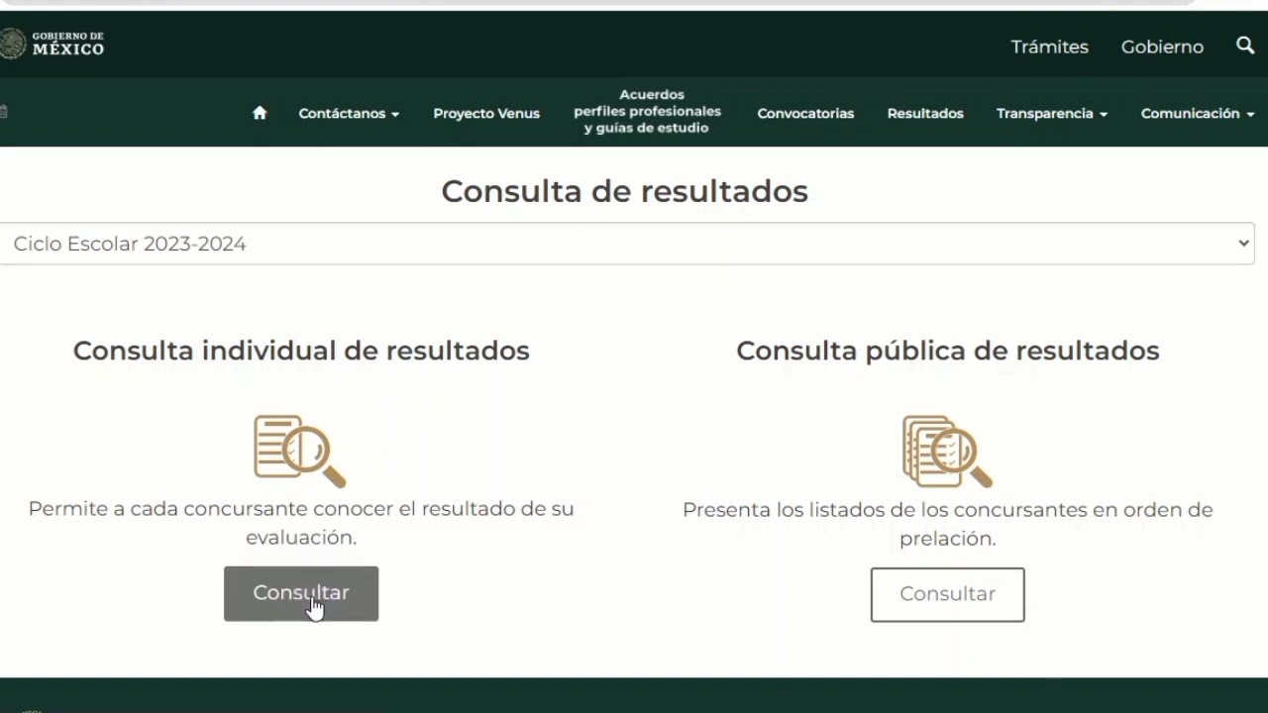This screenshot has width=1268, height=713.
Task: Open the Trámites menu
Action: click(1049, 47)
